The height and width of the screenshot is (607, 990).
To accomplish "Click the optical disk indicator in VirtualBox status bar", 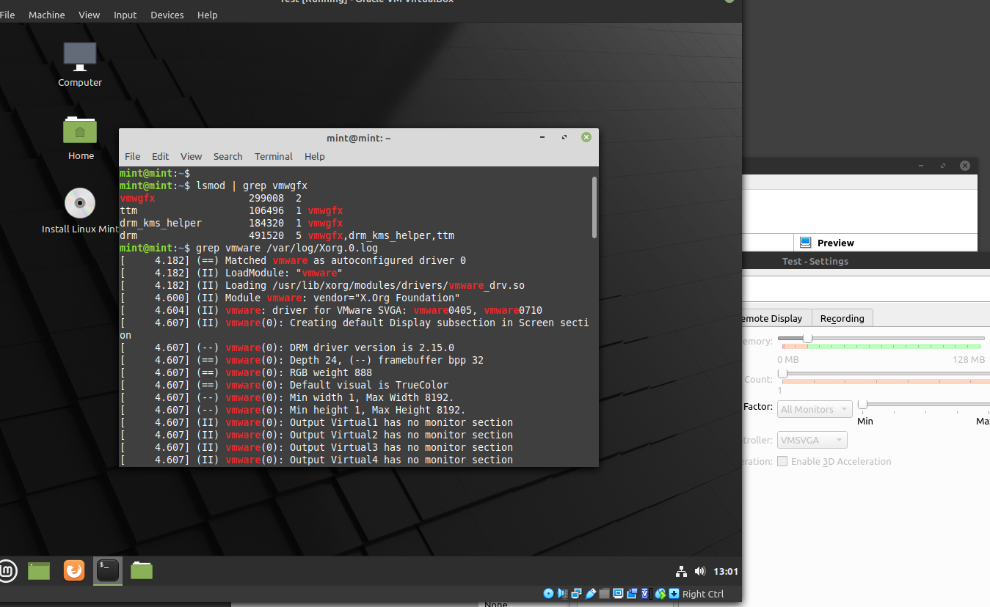I will 549,594.
